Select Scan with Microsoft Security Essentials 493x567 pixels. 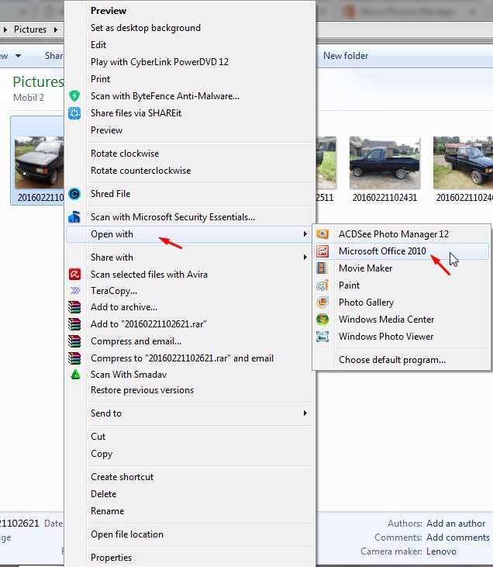(173, 217)
